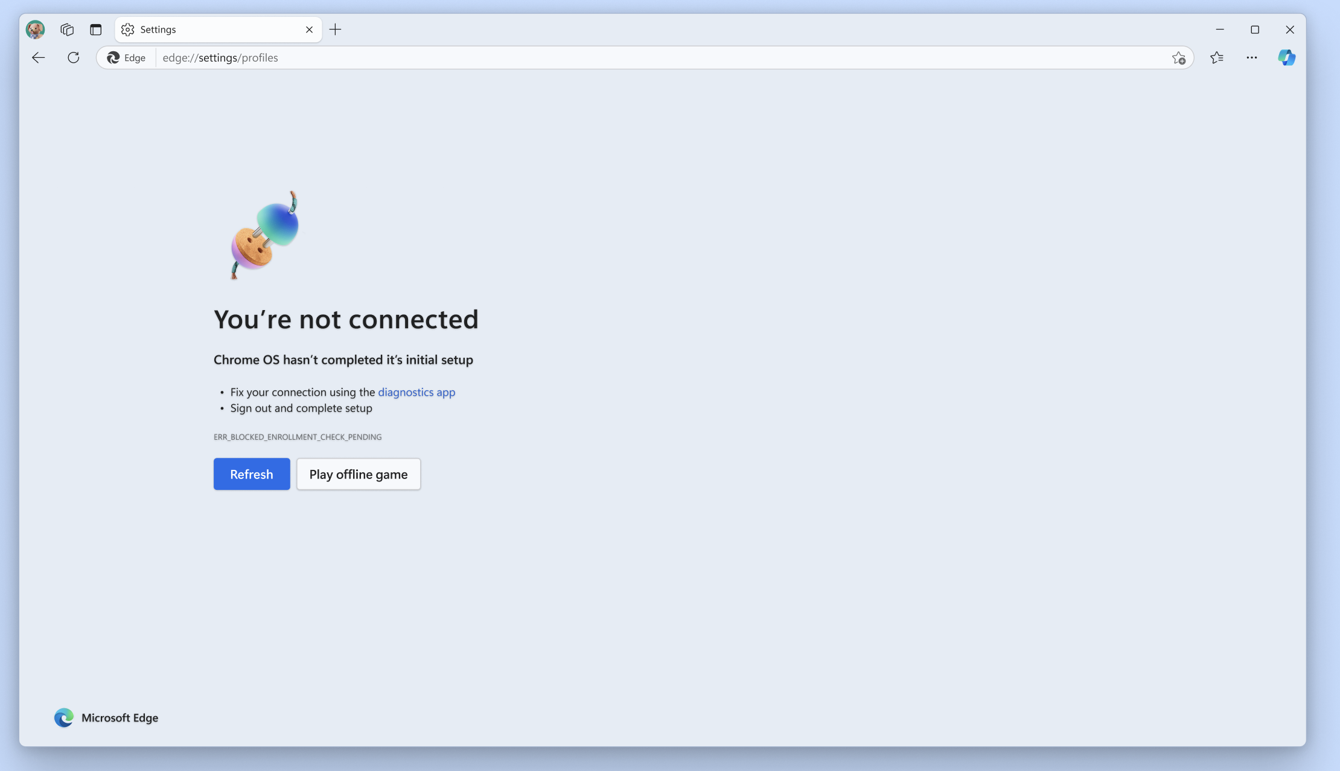This screenshot has width=1340, height=771.
Task: Launch Copilot from the toolbar
Action: pos(1286,58)
